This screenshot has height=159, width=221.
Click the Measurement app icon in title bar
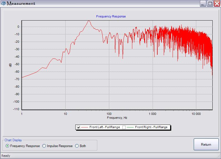click(3, 3)
